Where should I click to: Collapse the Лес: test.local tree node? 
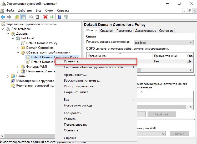tap(3, 29)
